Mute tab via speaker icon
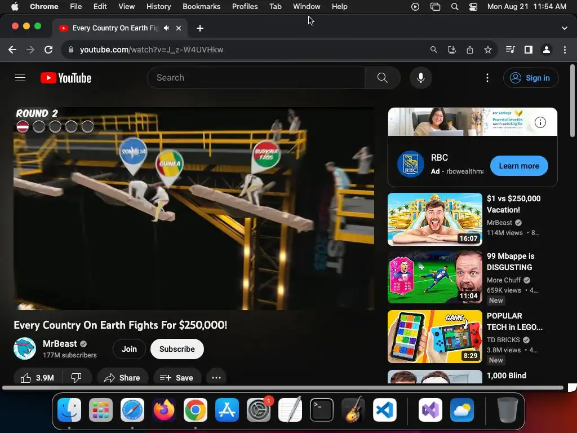The image size is (577, 433). tap(167, 28)
